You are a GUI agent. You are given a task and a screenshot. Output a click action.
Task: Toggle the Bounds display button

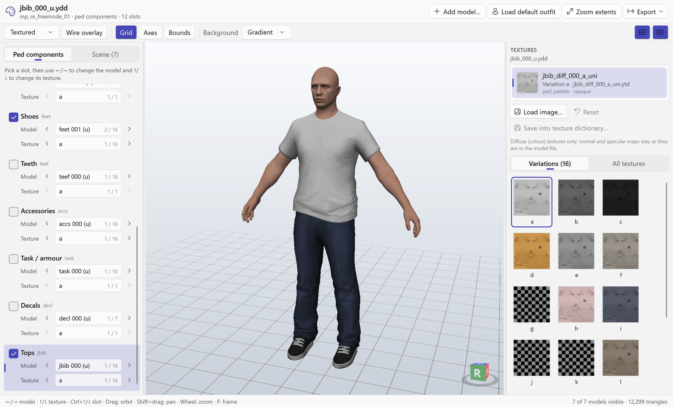coord(179,32)
